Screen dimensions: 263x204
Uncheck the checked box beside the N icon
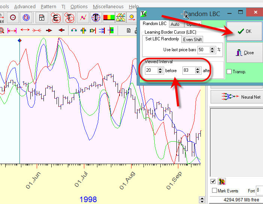tap(213, 182)
